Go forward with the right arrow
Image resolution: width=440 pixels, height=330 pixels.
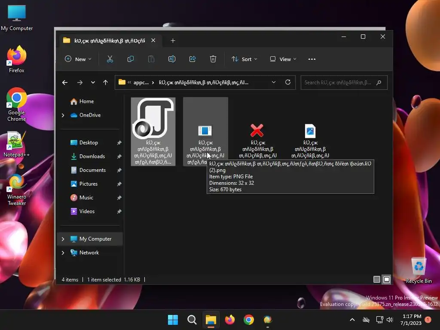79,82
